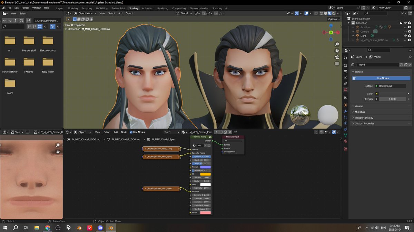Open the Modifiers wrench properties tab
Image resolution: width=414 pixels, height=232 pixels.
coord(345,111)
